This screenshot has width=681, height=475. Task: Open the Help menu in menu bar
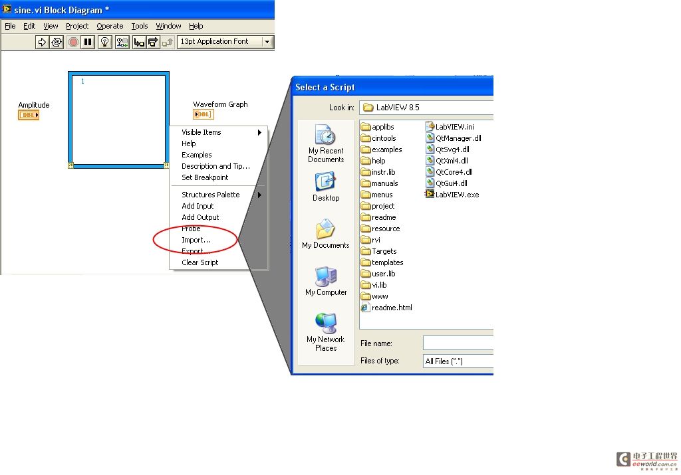pos(196,26)
